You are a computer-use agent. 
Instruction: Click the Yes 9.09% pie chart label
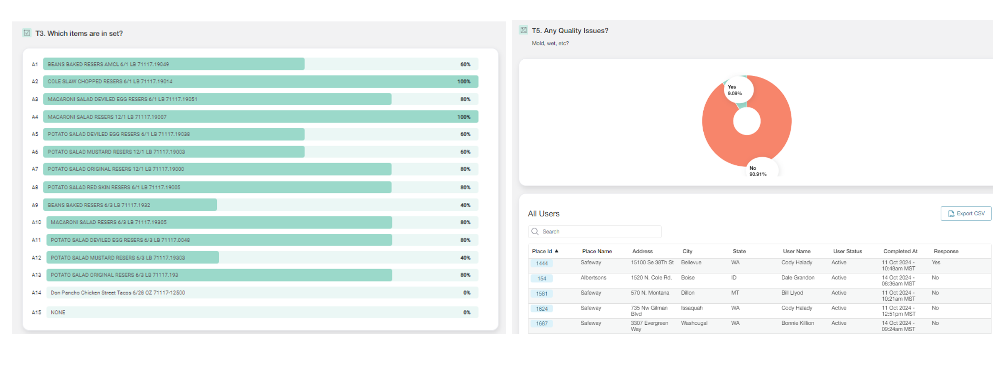735,90
